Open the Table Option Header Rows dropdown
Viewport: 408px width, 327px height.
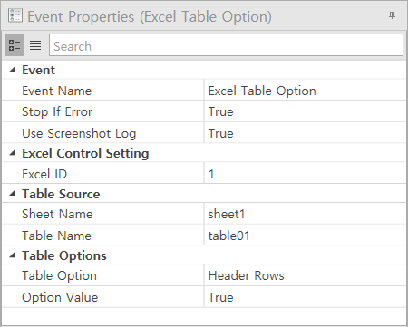coord(305,275)
